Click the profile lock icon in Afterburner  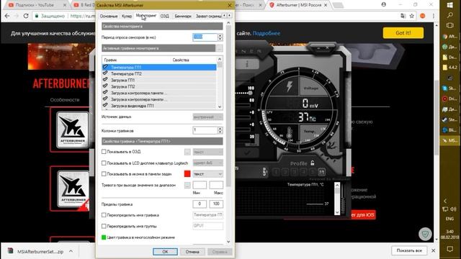(313, 163)
